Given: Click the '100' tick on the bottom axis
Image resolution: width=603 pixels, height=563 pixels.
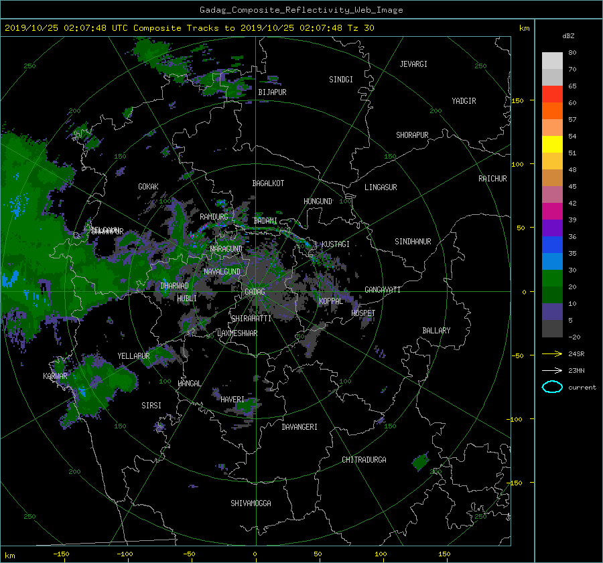Looking at the screenshot, I should point(381,554).
